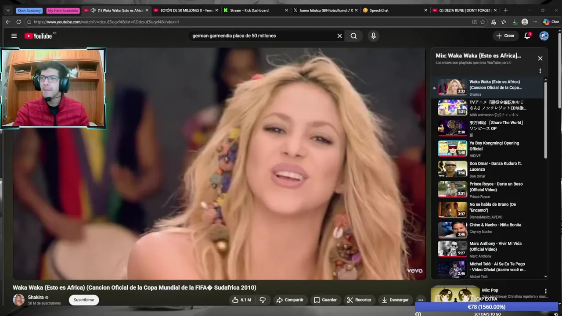Start voice search with microphone
This screenshot has height=316, width=562.
(x=374, y=36)
